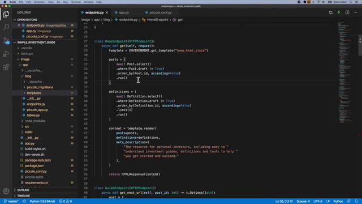
Task: Open tables.py in the explorer
Action: point(45,115)
